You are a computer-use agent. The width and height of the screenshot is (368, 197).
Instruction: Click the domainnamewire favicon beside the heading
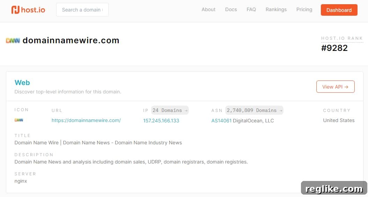click(x=13, y=41)
